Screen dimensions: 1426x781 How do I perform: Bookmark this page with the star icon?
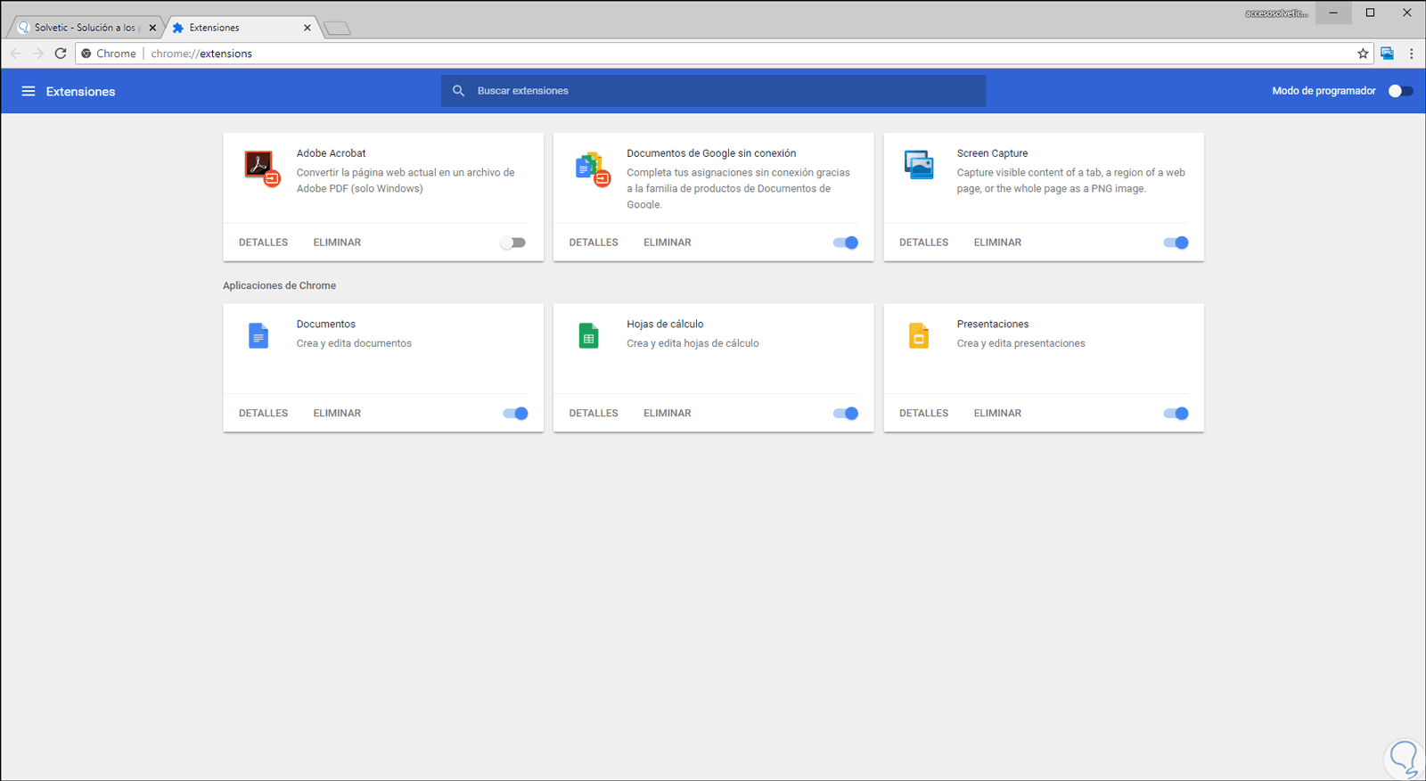click(1363, 53)
